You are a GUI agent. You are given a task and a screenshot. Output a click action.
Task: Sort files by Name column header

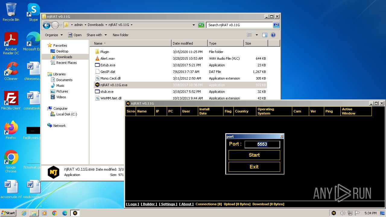pos(131,43)
